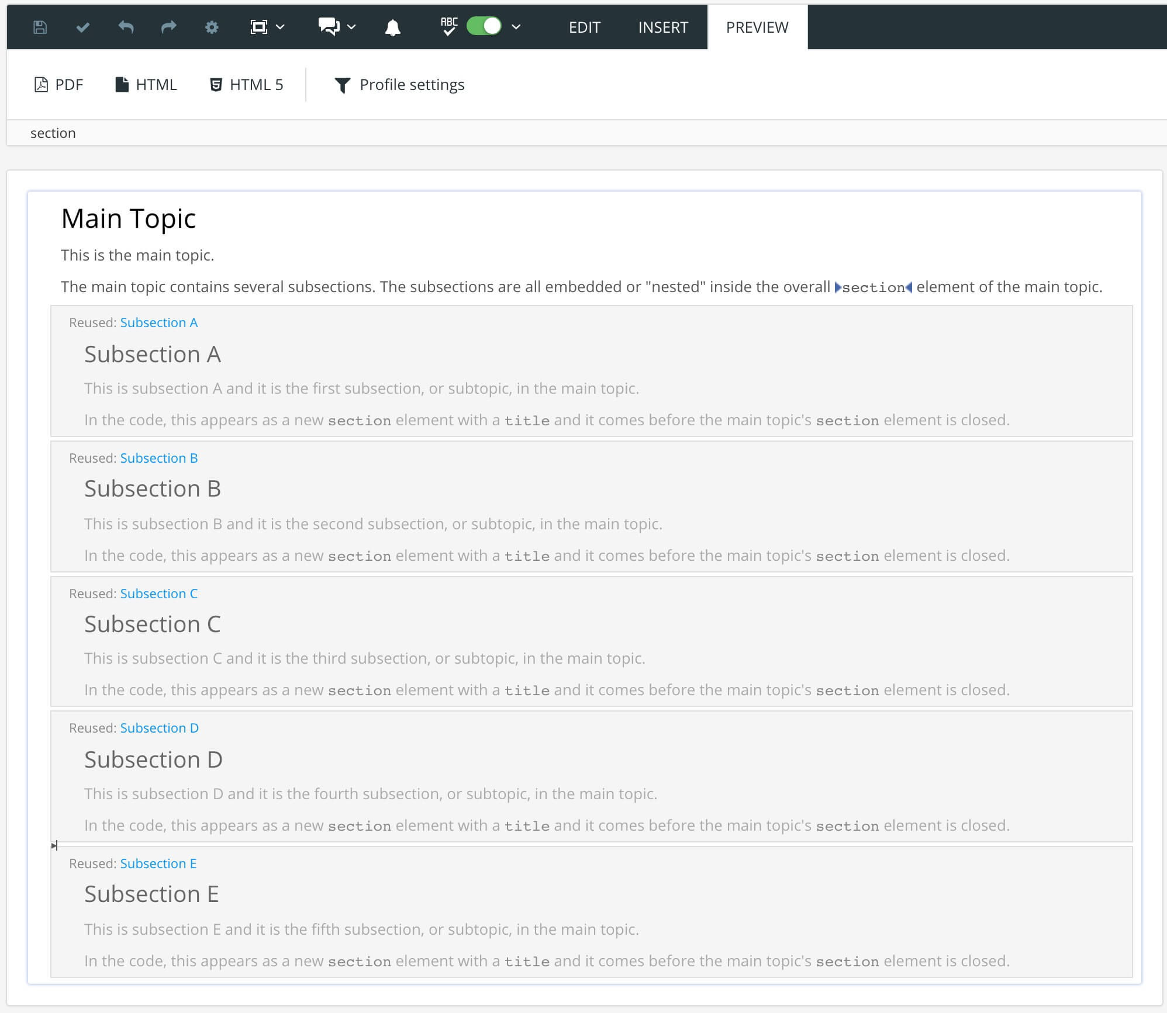1167x1013 pixels.
Task: Switch to the EDIT tab
Action: point(584,27)
